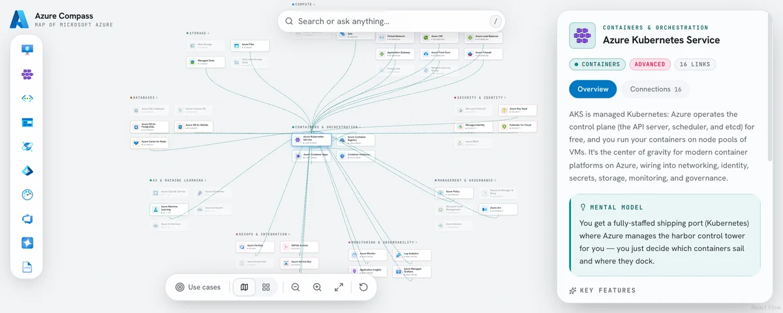Viewport: 783px width, 313px height.
Task: Select the Azure Kubernetes Service node
Action: click(x=312, y=140)
